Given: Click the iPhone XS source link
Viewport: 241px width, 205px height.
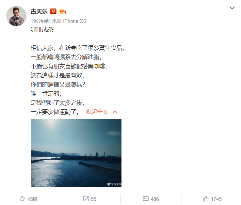Looking at the screenshot, I should tap(75, 21).
